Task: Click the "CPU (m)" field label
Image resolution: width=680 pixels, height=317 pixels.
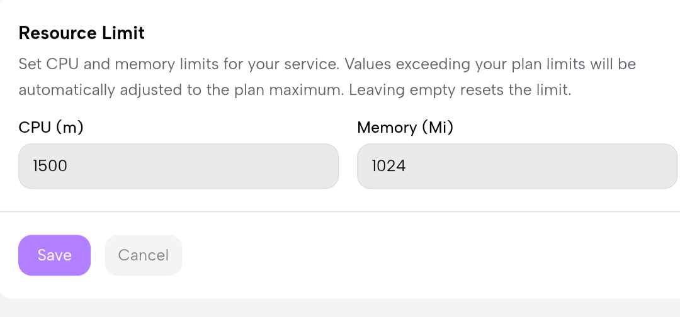Action: [x=51, y=128]
